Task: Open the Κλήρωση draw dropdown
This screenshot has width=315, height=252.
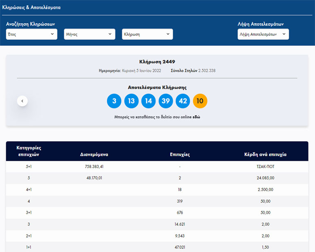Action: pyautogui.click(x=147, y=34)
